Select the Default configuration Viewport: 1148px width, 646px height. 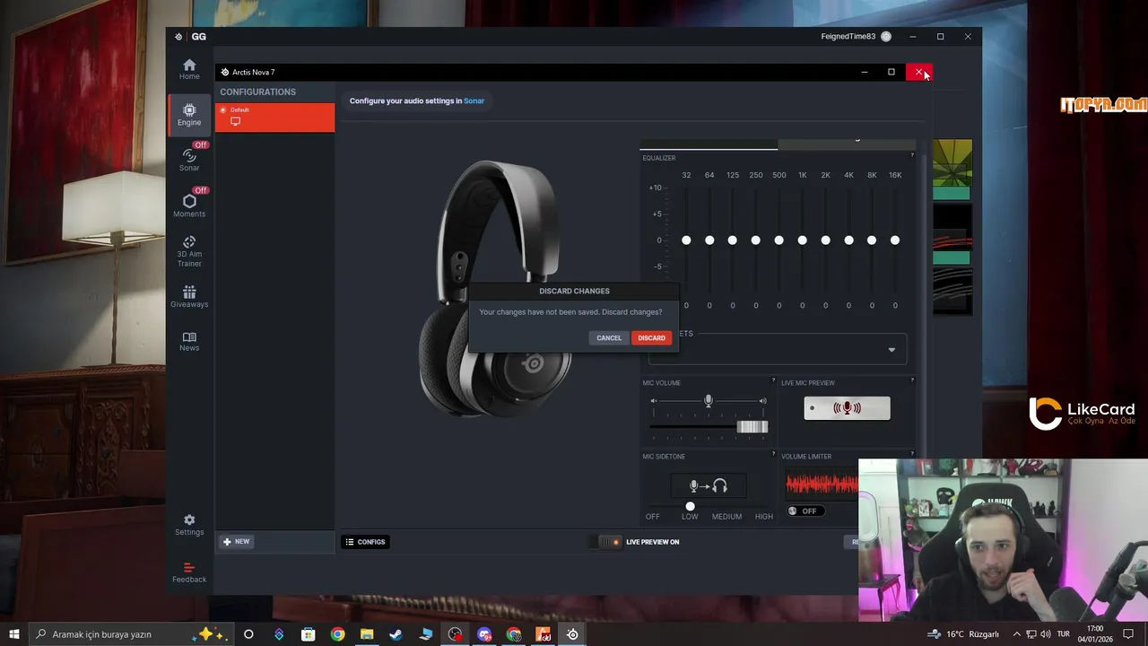coord(274,118)
